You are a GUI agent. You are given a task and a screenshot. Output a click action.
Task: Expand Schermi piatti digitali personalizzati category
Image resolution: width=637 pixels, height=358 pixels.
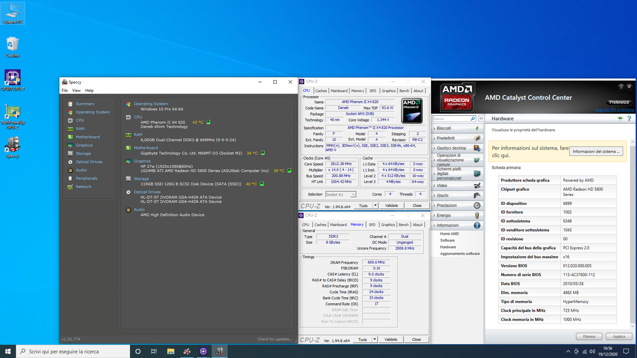tap(457, 174)
